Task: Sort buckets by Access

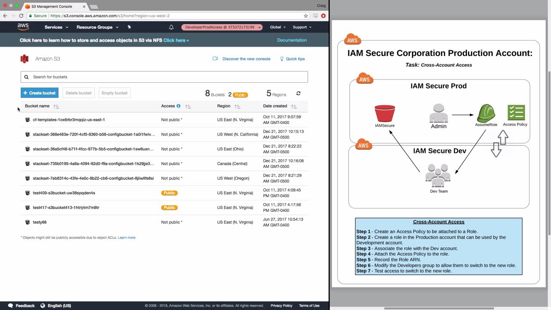Action: 188,106
